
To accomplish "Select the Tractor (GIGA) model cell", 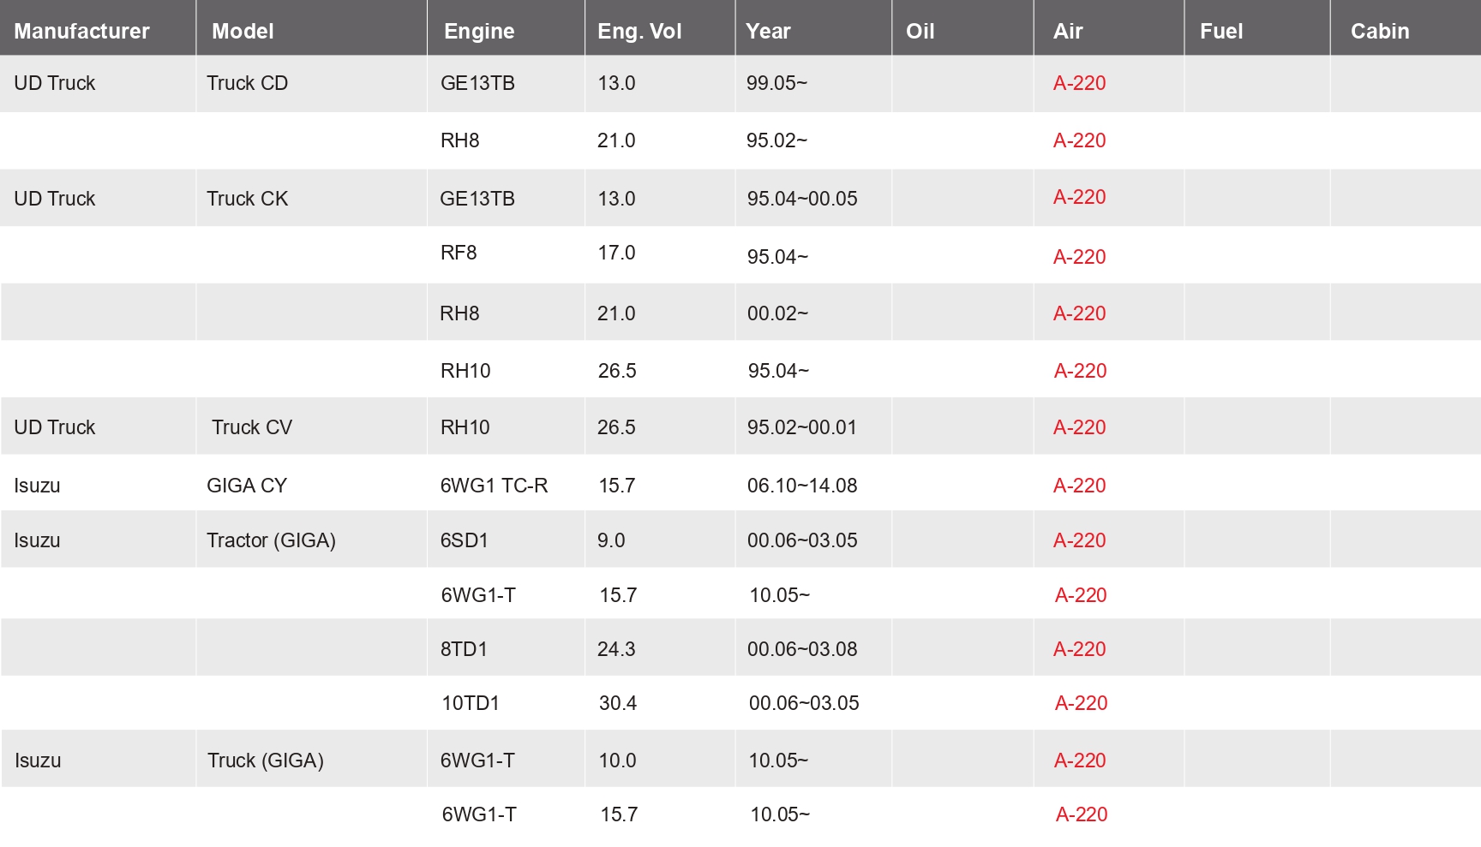I will pos(271,540).
